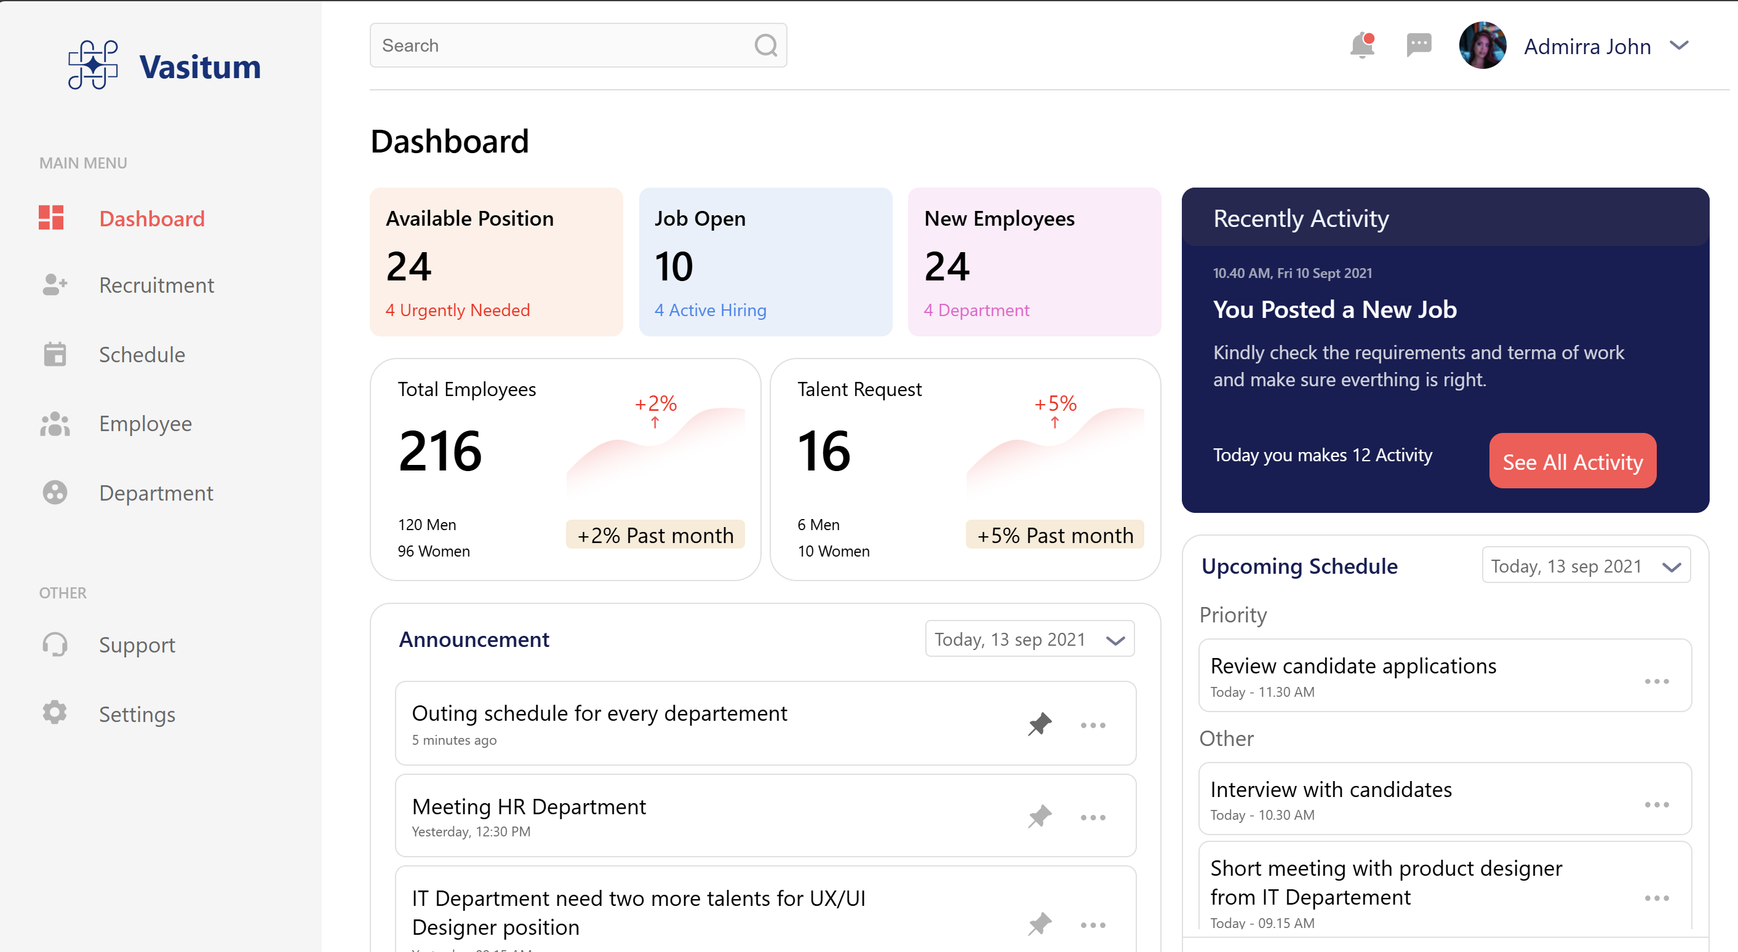The width and height of the screenshot is (1738, 952).
Task: Click the 'Outing schedule for every departement' title
Action: pyautogui.click(x=599, y=713)
